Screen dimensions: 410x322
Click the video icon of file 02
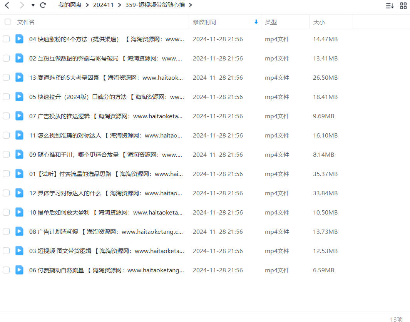click(19, 58)
